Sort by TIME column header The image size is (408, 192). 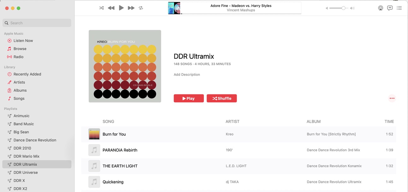pyautogui.click(x=389, y=121)
